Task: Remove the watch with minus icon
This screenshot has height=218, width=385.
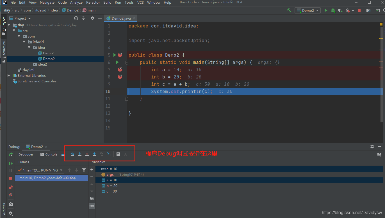Action: pos(92,177)
